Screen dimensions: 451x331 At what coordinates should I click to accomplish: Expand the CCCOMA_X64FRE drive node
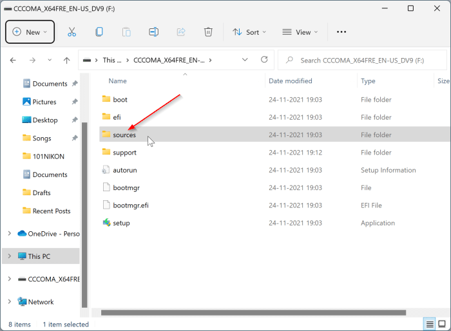point(10,279)
